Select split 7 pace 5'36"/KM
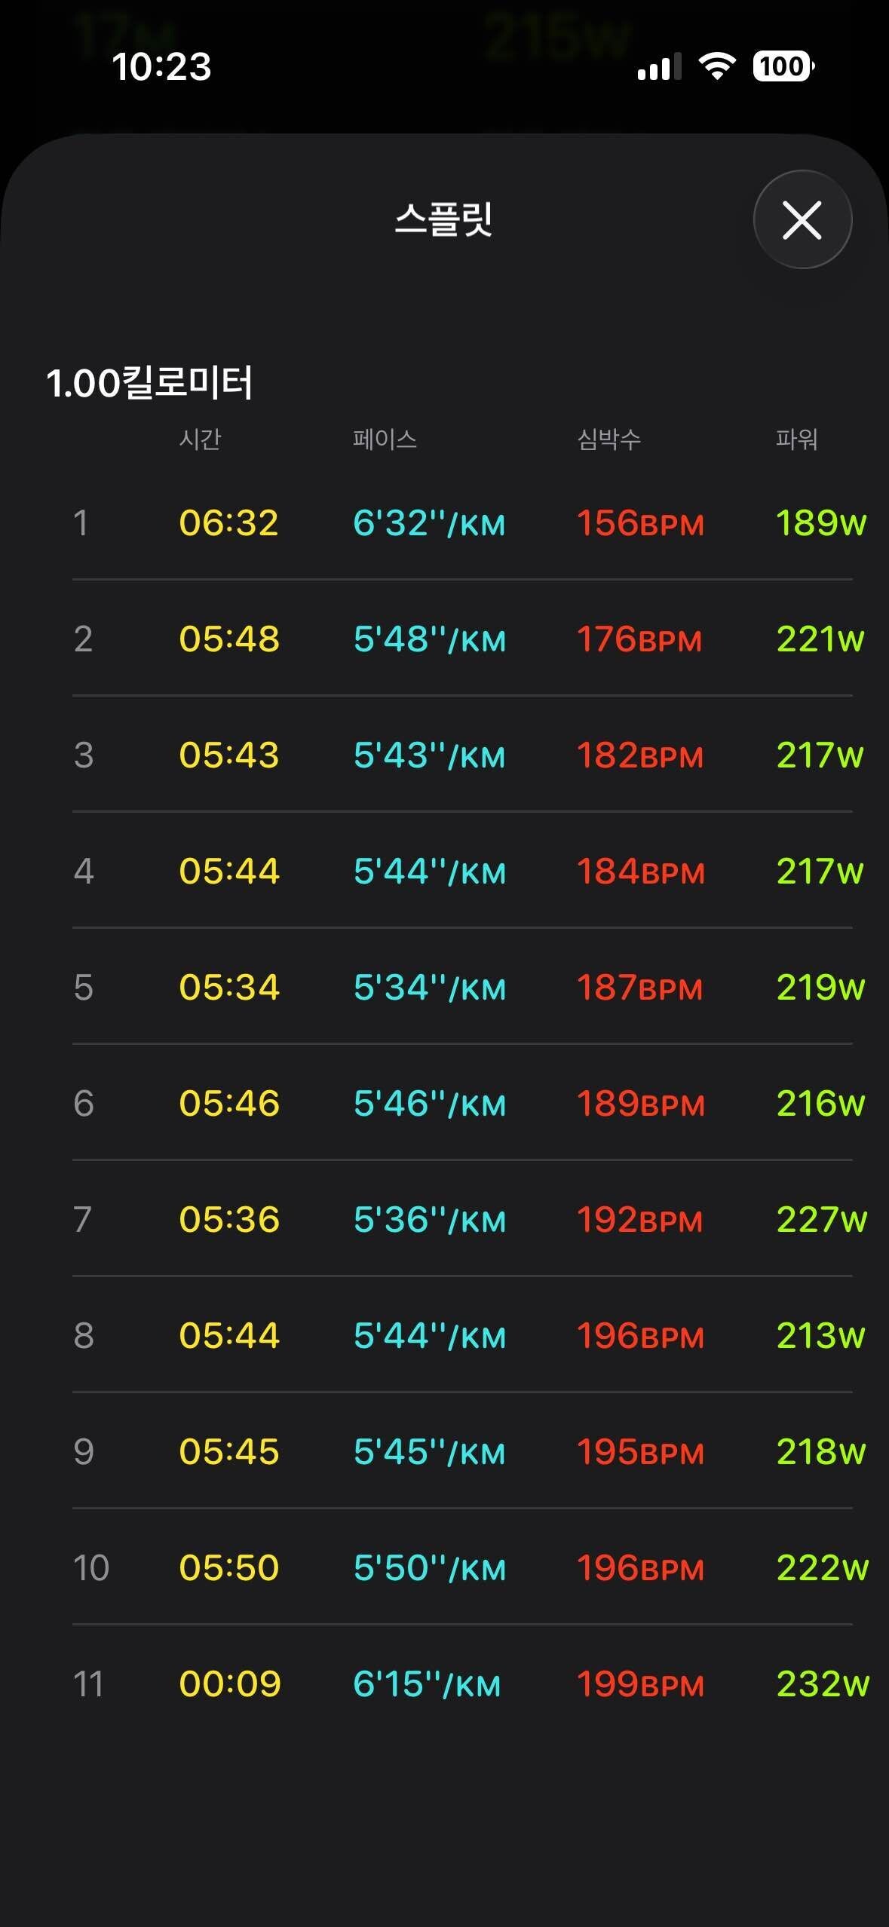 click(429, 1220)
